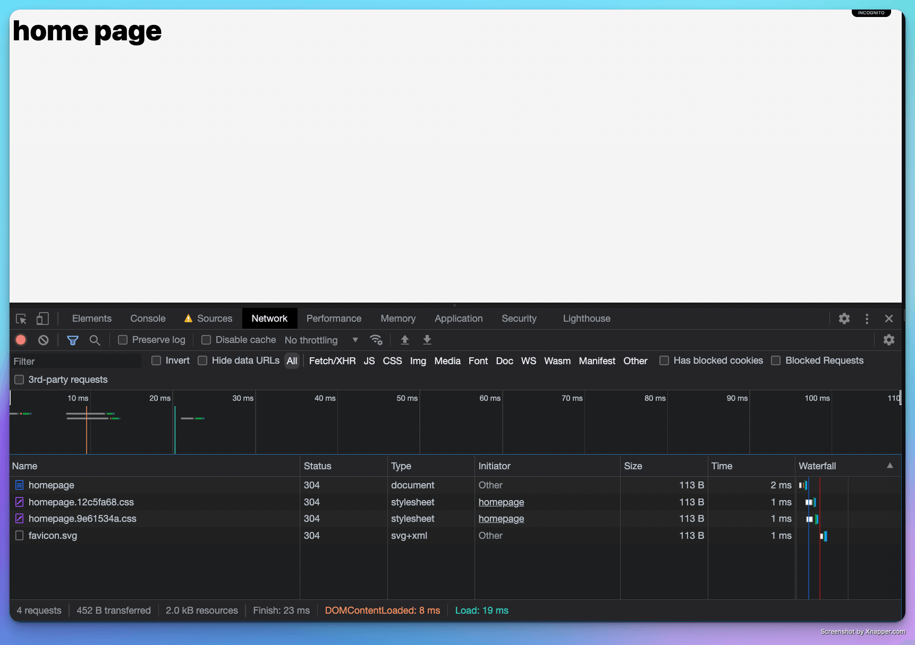915x645 pixels.
Task: Select homepage.12c5fa68.css request
Action: (x=455, y=502)
